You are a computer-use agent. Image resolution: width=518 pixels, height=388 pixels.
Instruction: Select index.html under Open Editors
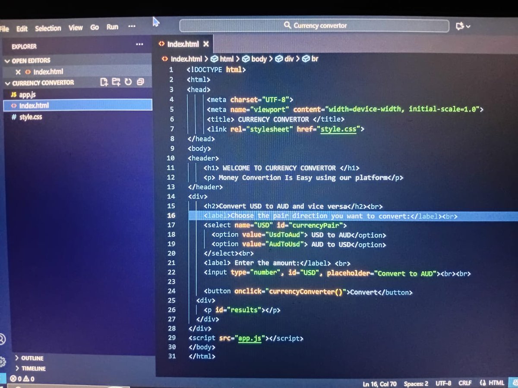[x=48, y=72]
